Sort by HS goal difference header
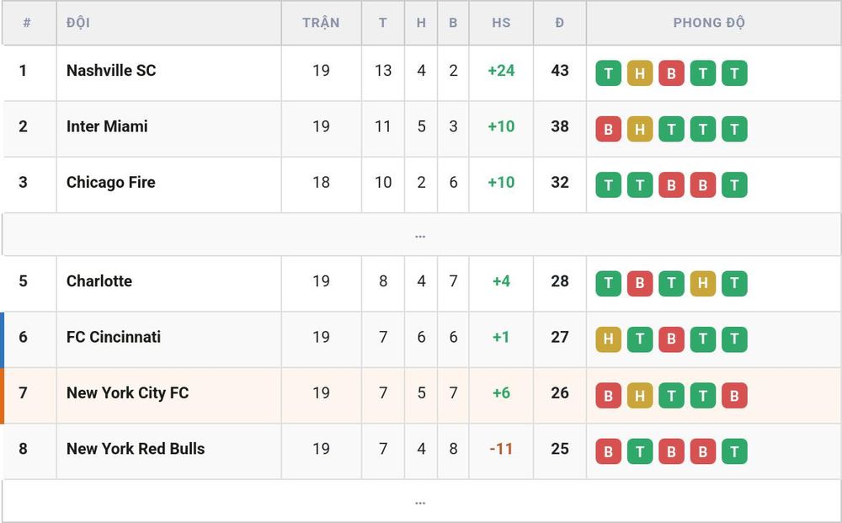This screenshot has width=842, height=523. 501,23
